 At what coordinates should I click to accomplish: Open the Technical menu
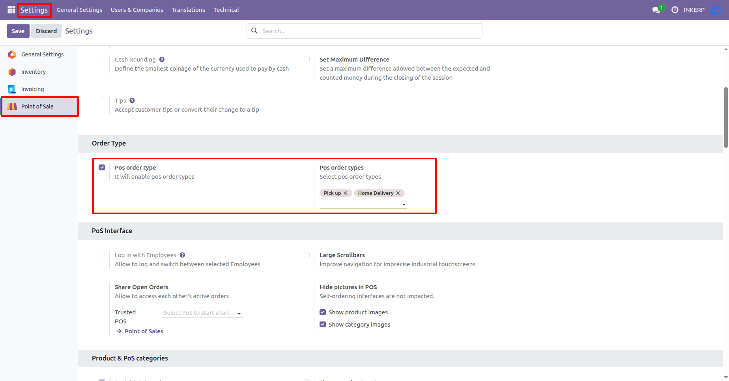226,10
